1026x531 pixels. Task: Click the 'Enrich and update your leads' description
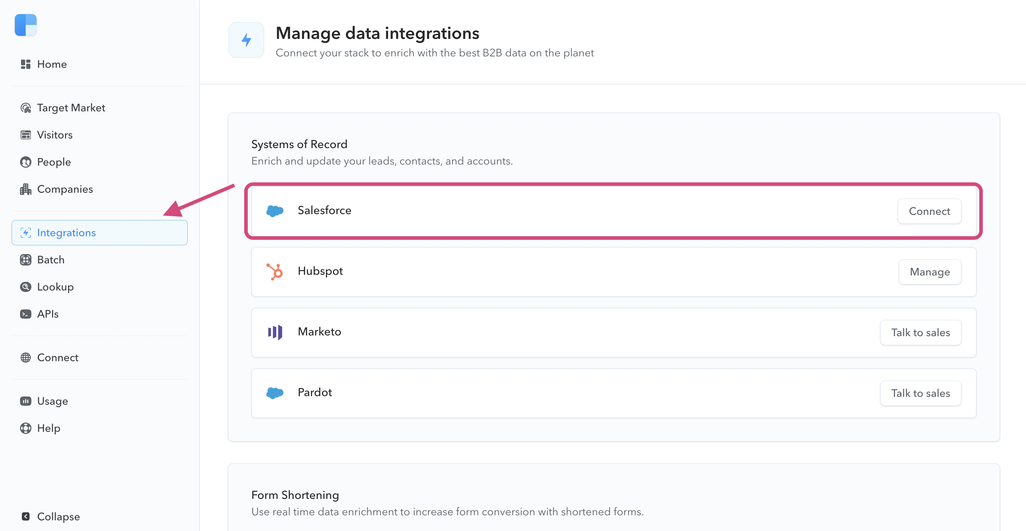pyautogui.click(x=382, y=161)
